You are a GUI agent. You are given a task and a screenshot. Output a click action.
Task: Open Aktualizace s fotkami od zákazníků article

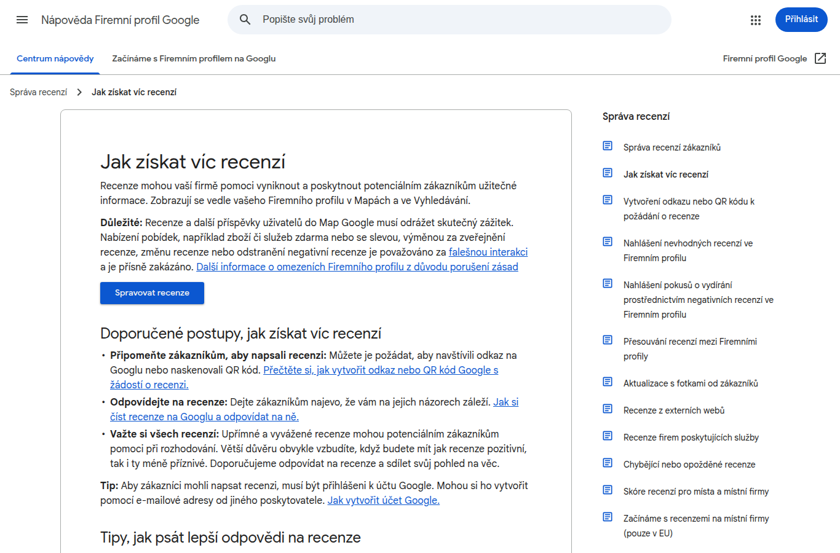691,383
